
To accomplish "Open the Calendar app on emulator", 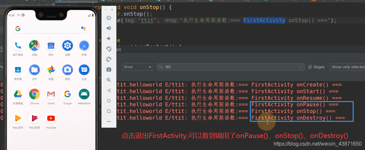I will [x=51, y=46].
